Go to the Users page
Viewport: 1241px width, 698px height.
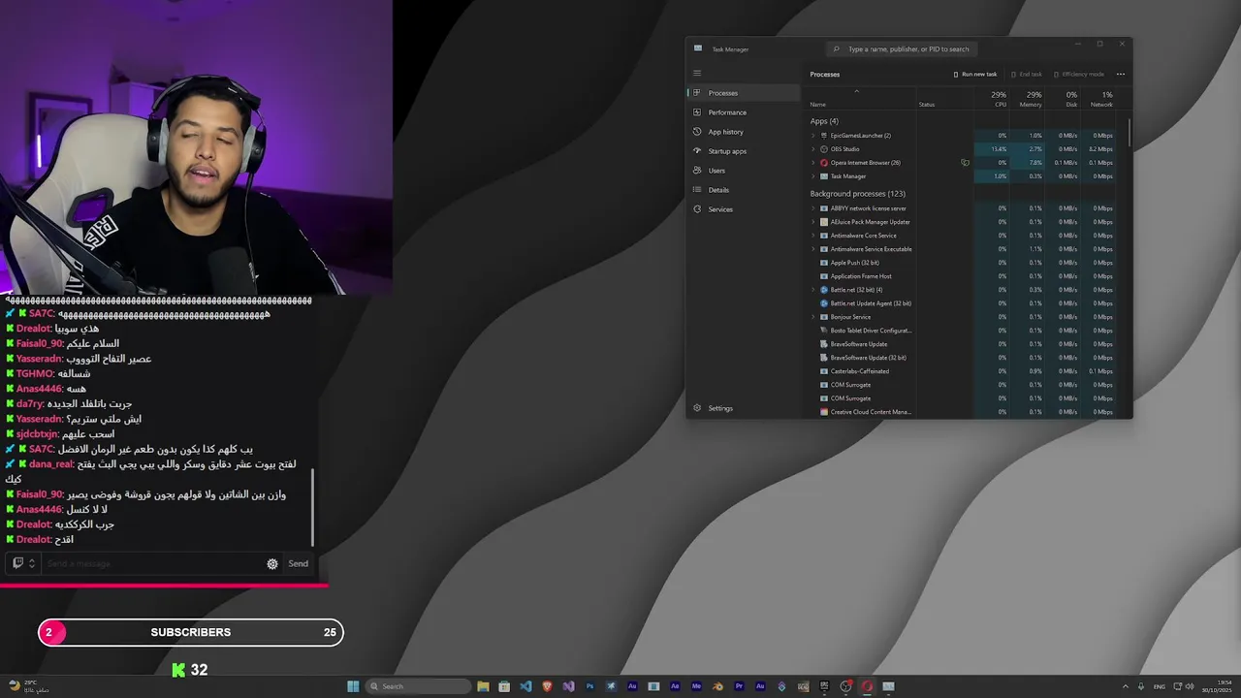point(745,171)
